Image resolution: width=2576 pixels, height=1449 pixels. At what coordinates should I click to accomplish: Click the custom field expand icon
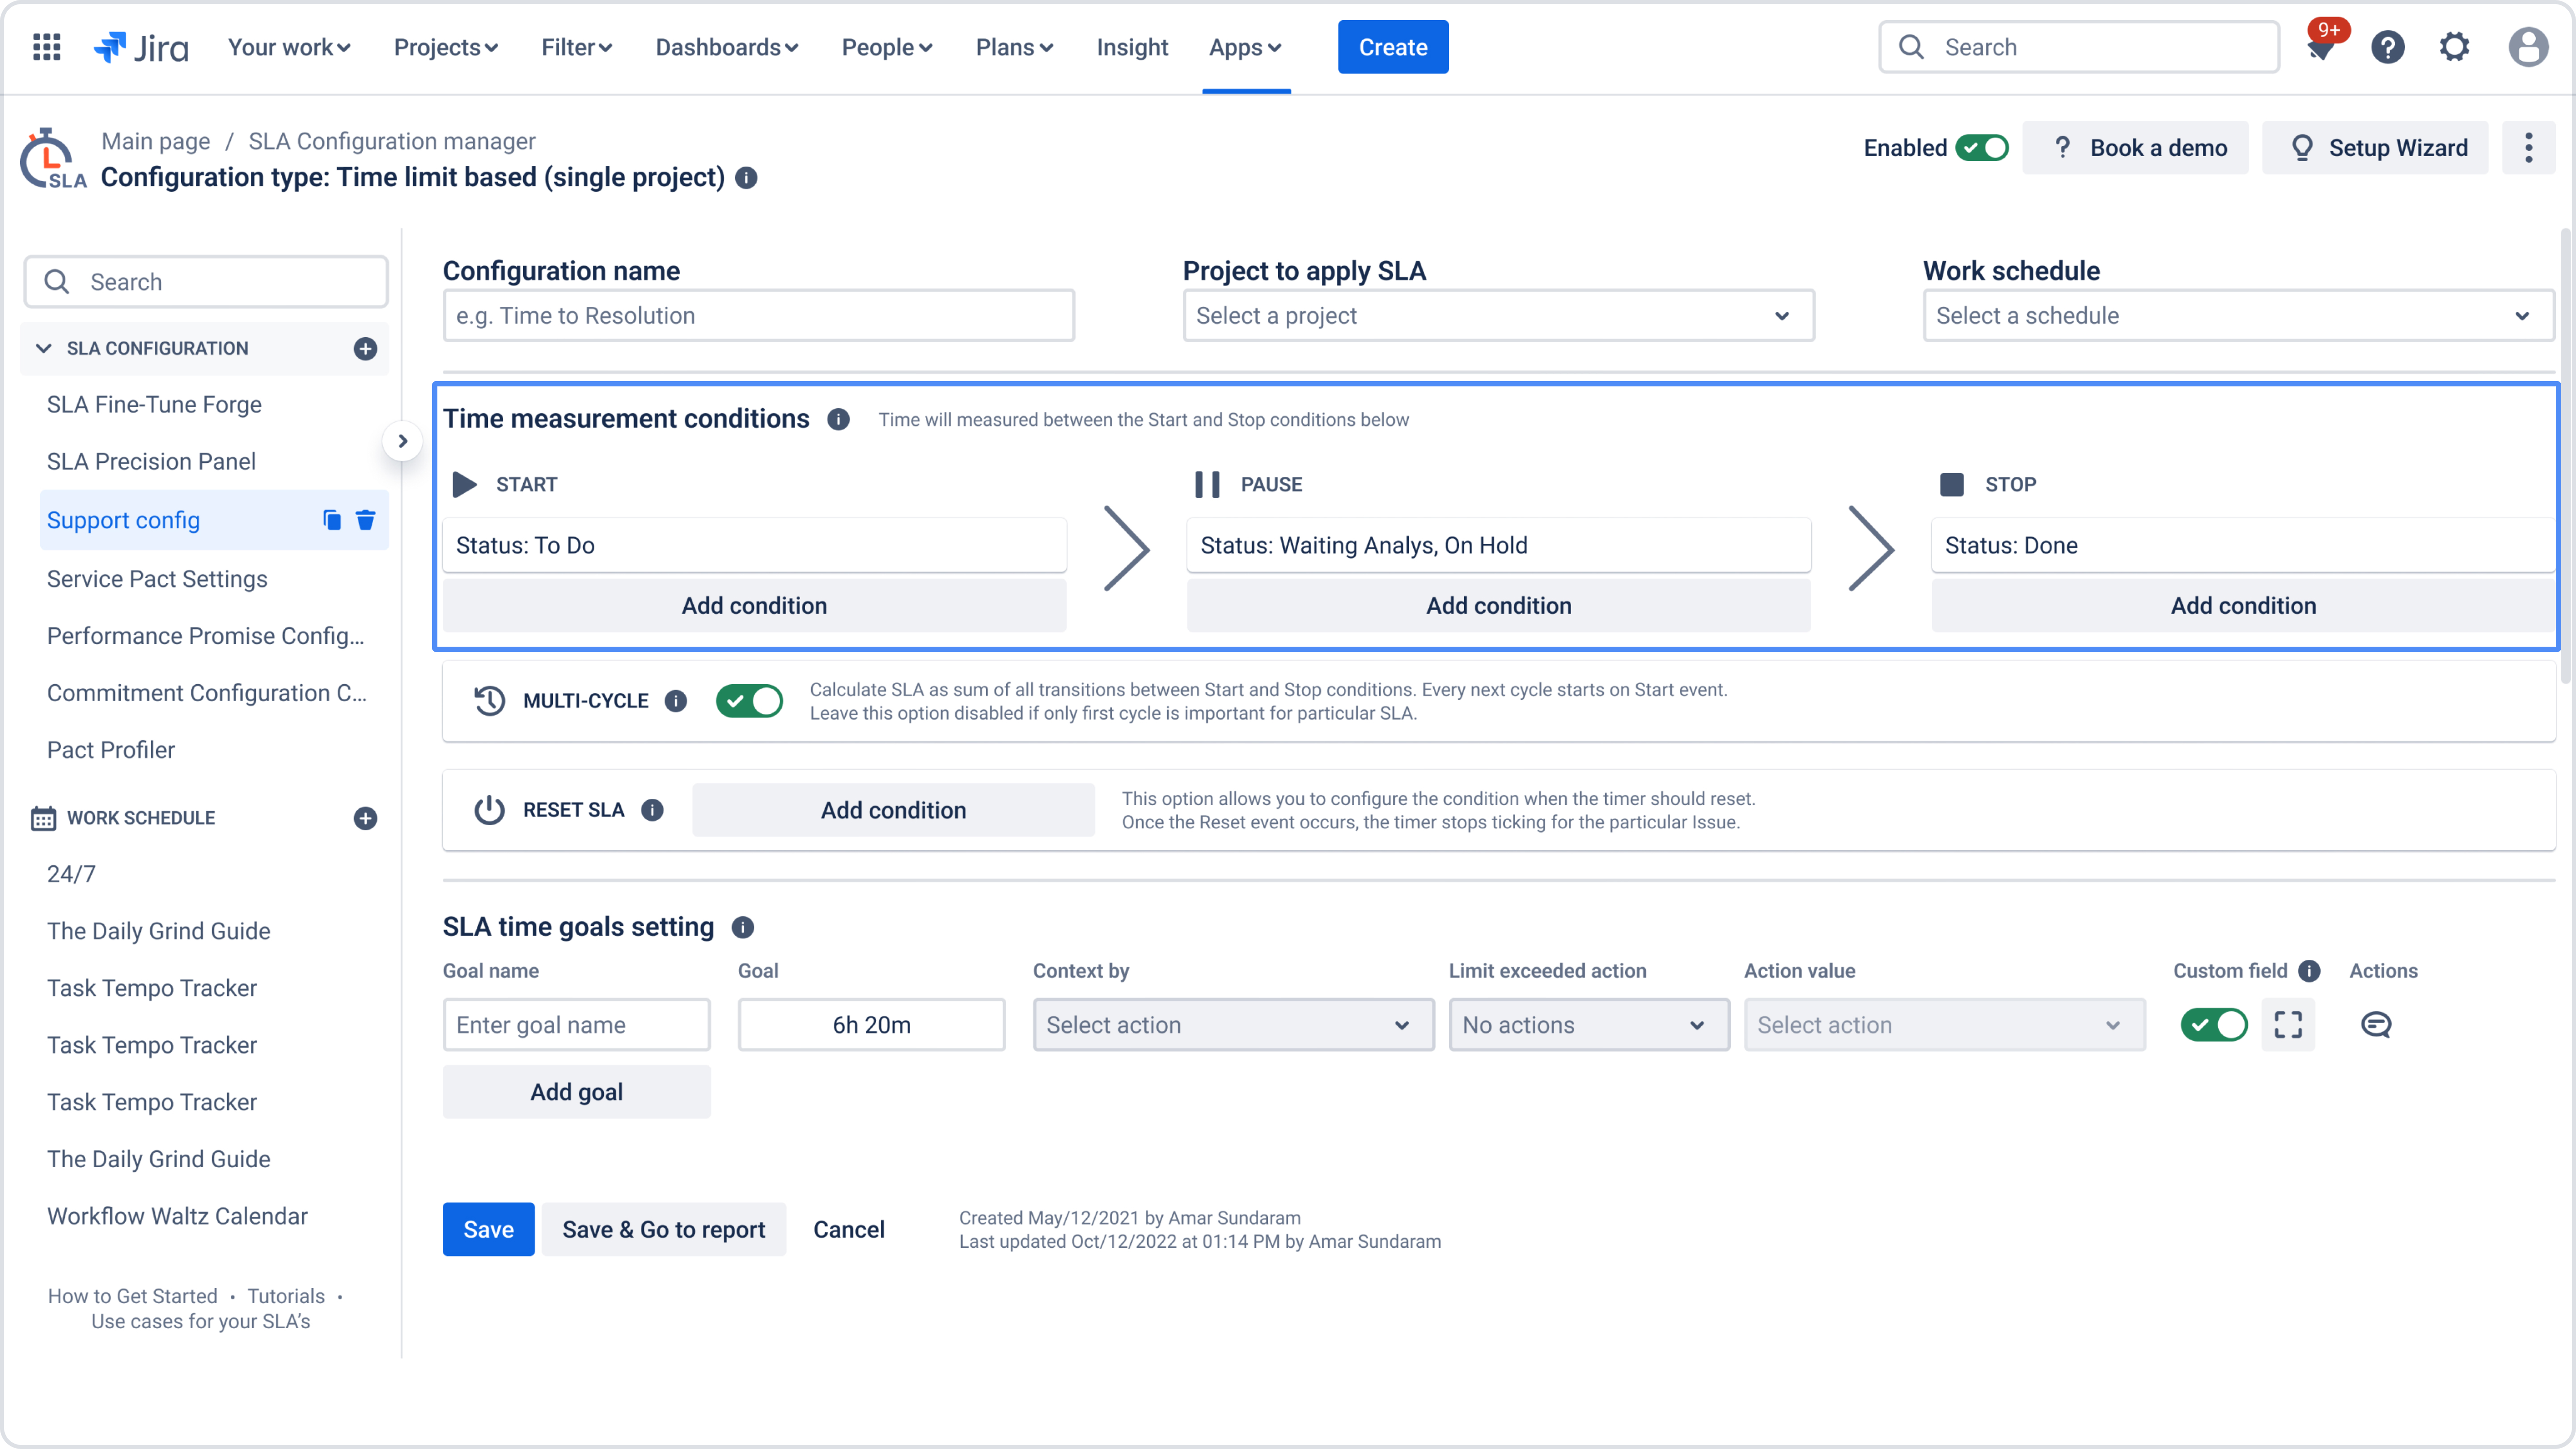2288,1024
